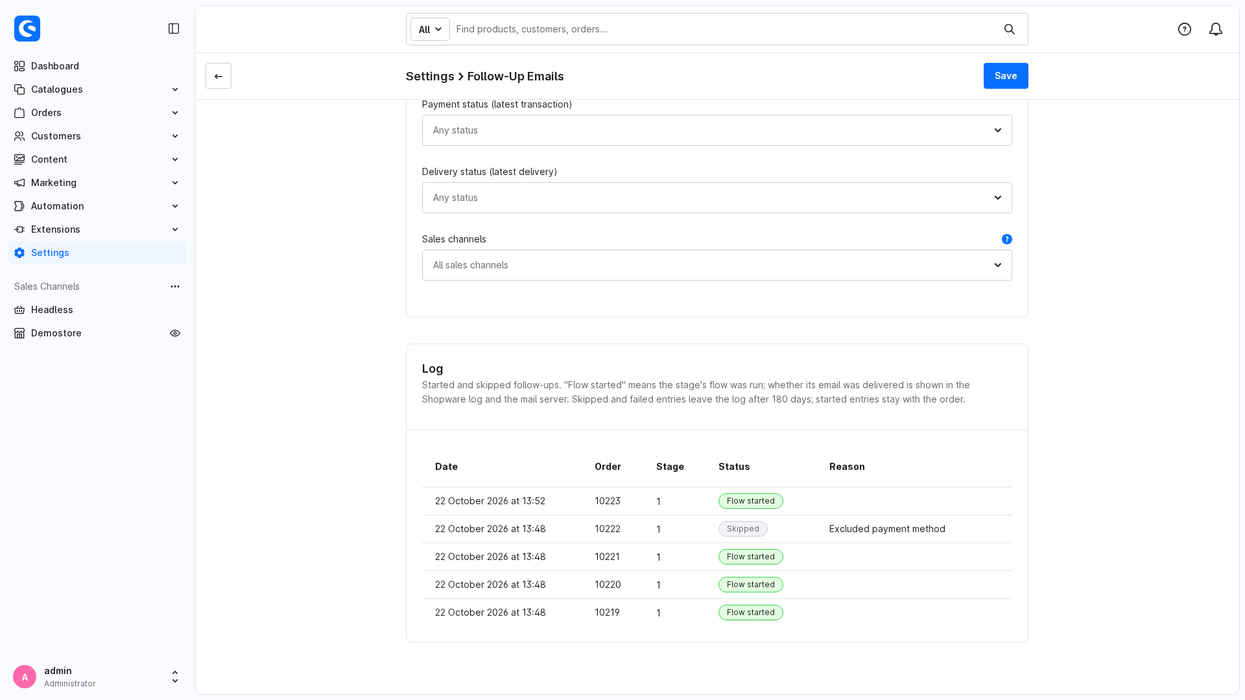Click the Automation icon in sidebar
The width and height of the screenshot is (1245, 700).
19,206
